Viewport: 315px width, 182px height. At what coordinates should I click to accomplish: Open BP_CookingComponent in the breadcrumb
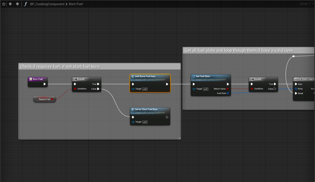(x=47, y=4)
